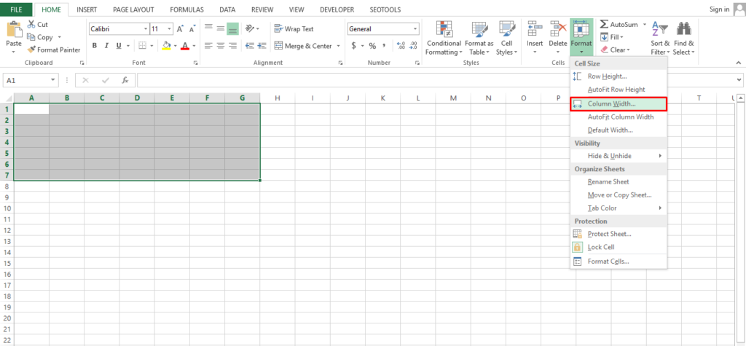Select Rename Sheet menu item
Screen dimensions: 746x346
tap(619, 182)
